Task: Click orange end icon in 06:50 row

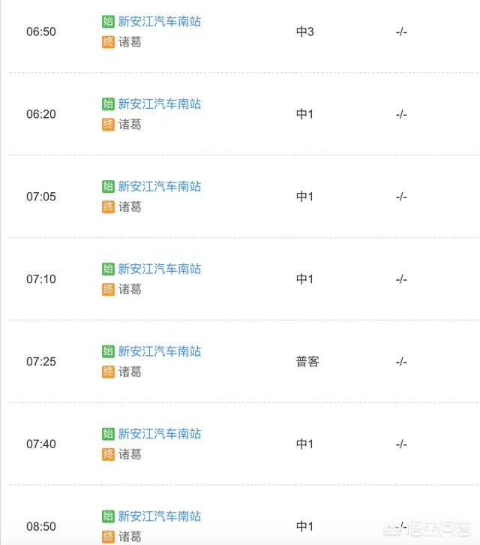Action: tap(108, 42)
